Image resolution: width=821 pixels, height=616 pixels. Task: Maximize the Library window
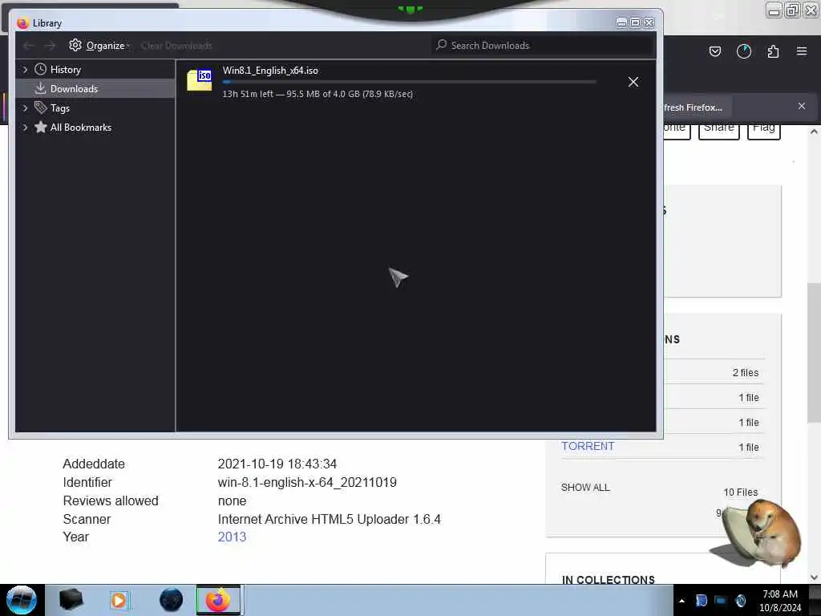coord(635,22)
